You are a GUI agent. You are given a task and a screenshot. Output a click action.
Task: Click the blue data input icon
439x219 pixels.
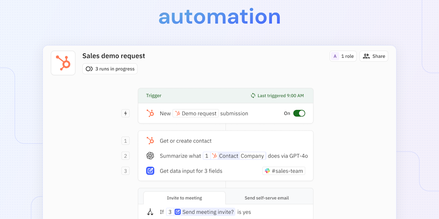[150, 171]
